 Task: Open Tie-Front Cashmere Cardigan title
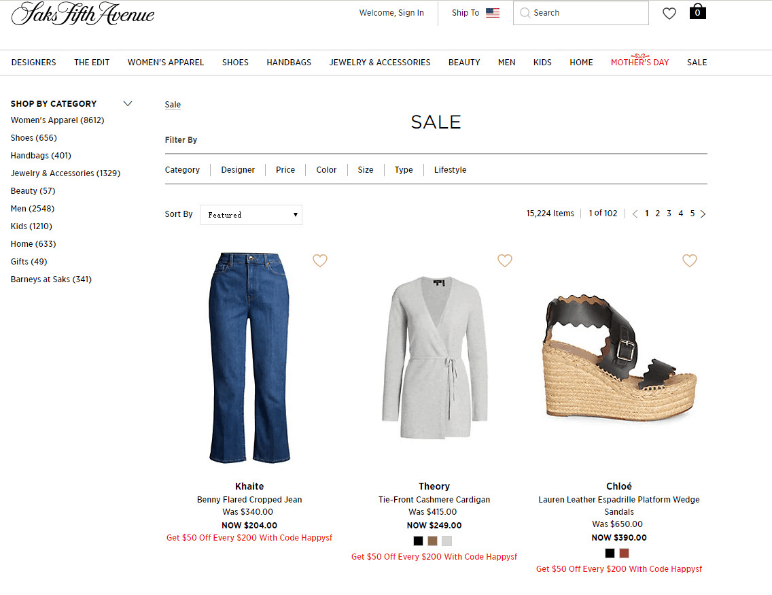[434, 499]
